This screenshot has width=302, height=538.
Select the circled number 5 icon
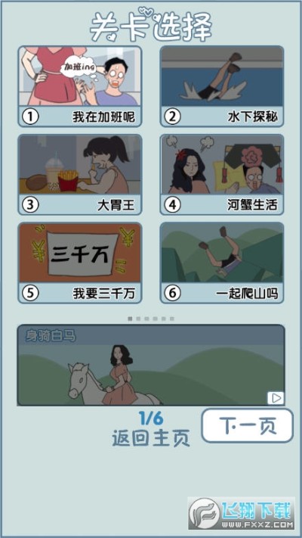click(x=30, y=294)
